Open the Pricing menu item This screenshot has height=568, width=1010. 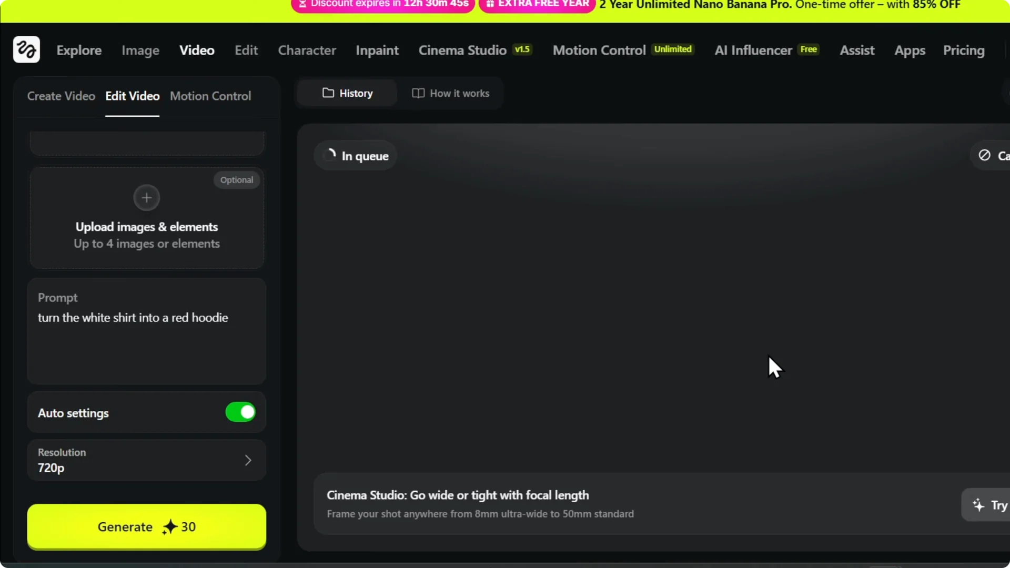pos(964,50)
